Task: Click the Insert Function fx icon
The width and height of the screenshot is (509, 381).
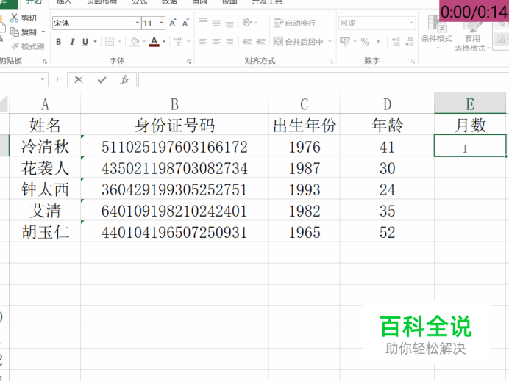Action: (124, 80)
